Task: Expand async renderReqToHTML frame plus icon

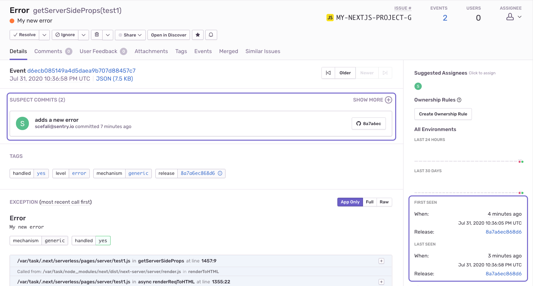Action: click(381, 282)
